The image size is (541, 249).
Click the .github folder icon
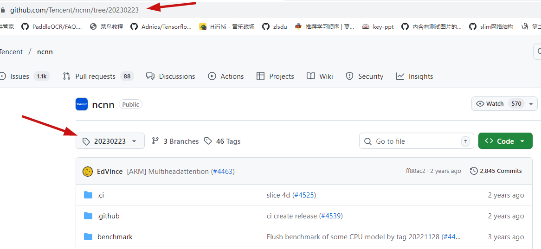pos(88,216)
